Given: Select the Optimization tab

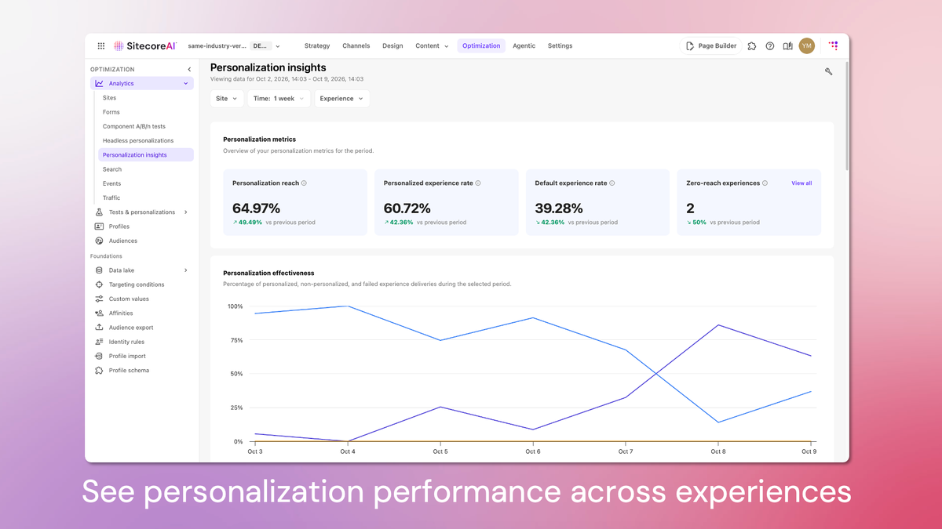Looking at the screenshot, I should [481, 46].
